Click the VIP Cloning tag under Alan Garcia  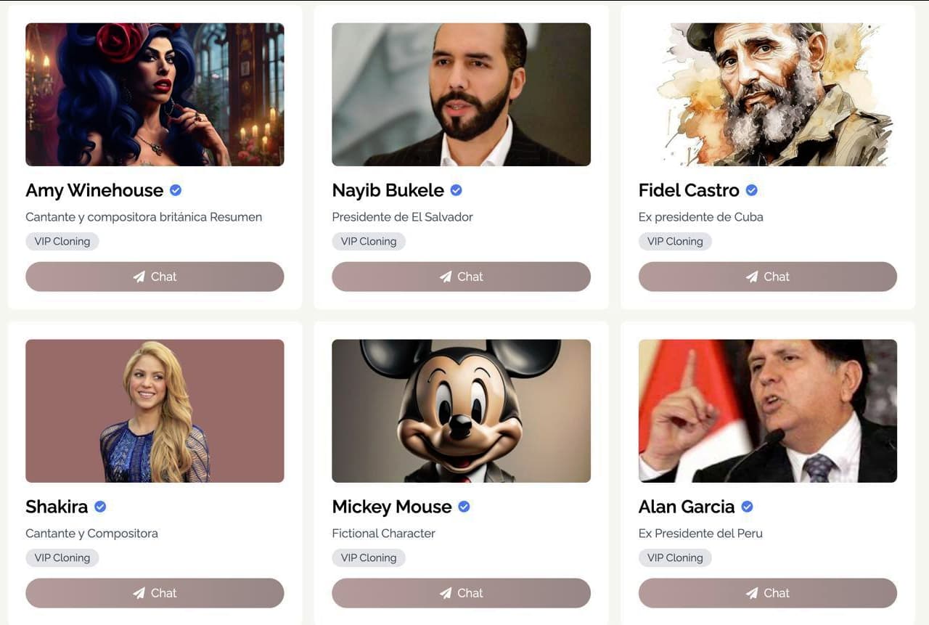coord(675,557)
